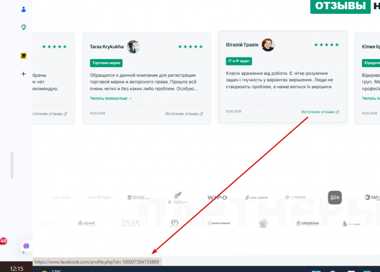Image resolution: width=380 pixels, height=272 pixels.
Task: Click the Дія partner logo
Action: click(334, 198)
